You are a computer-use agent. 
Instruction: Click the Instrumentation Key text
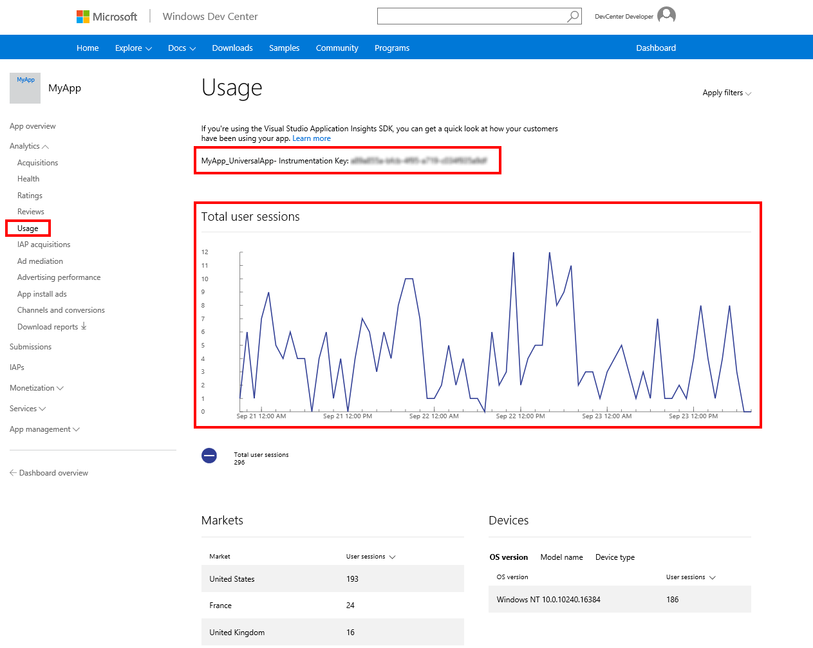click(x=344, y=161)
